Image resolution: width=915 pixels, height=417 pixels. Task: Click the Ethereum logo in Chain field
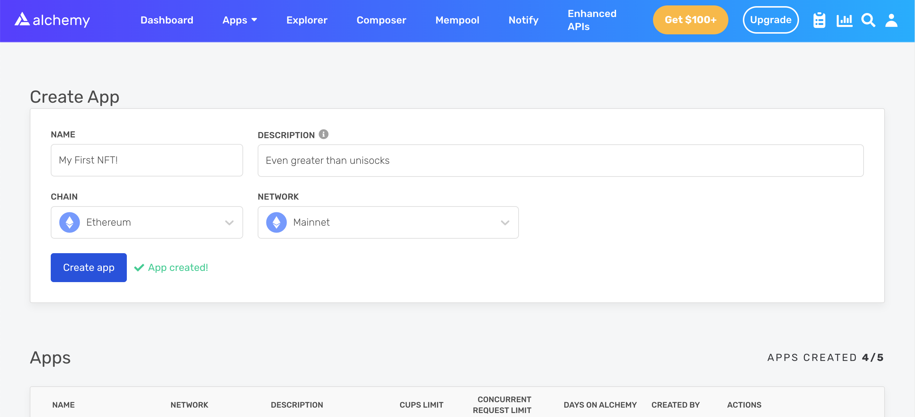[70, 222]
